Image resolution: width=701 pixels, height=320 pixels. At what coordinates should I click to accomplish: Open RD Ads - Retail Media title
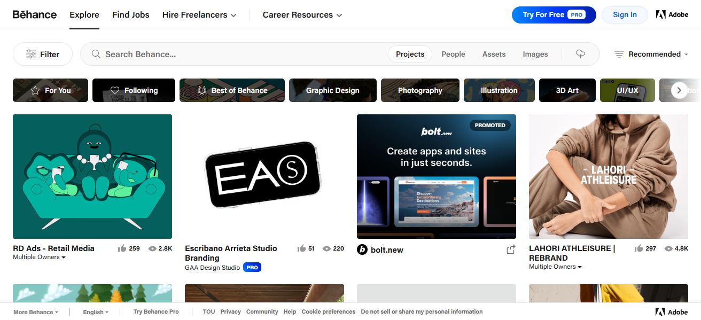pyautogui.click(x=53, y=248)
